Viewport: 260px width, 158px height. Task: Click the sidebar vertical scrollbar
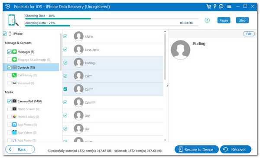[61, 52]
